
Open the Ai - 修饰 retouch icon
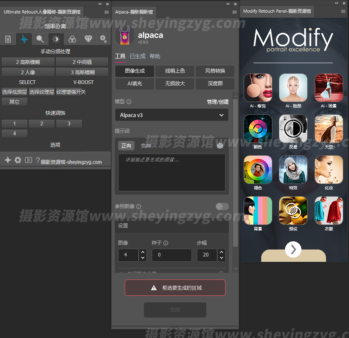point(258,88)
